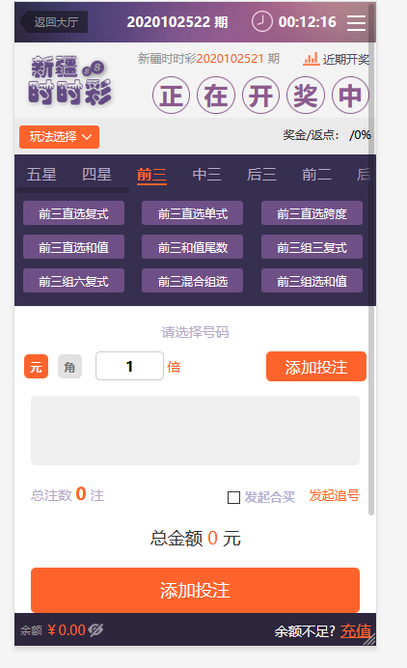Click the 请选择号码 prompt text
The width and height of the screenshot is (407, 668).
pos(195,332)
